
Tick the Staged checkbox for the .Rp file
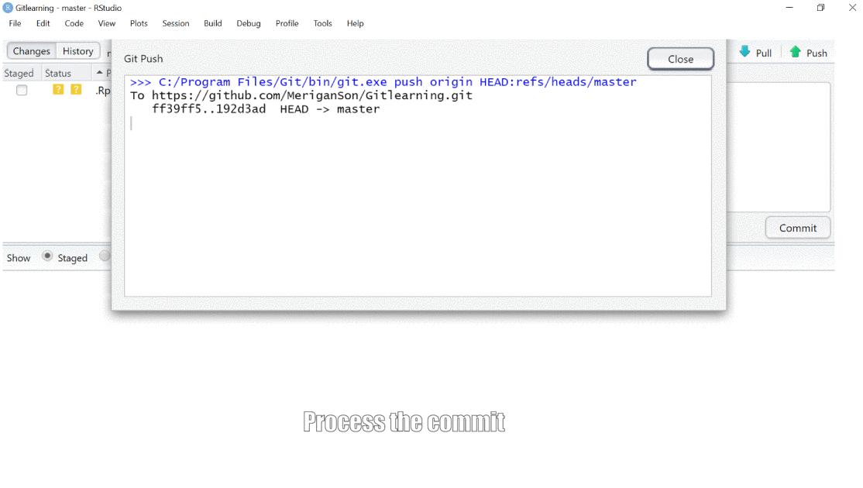22,90
